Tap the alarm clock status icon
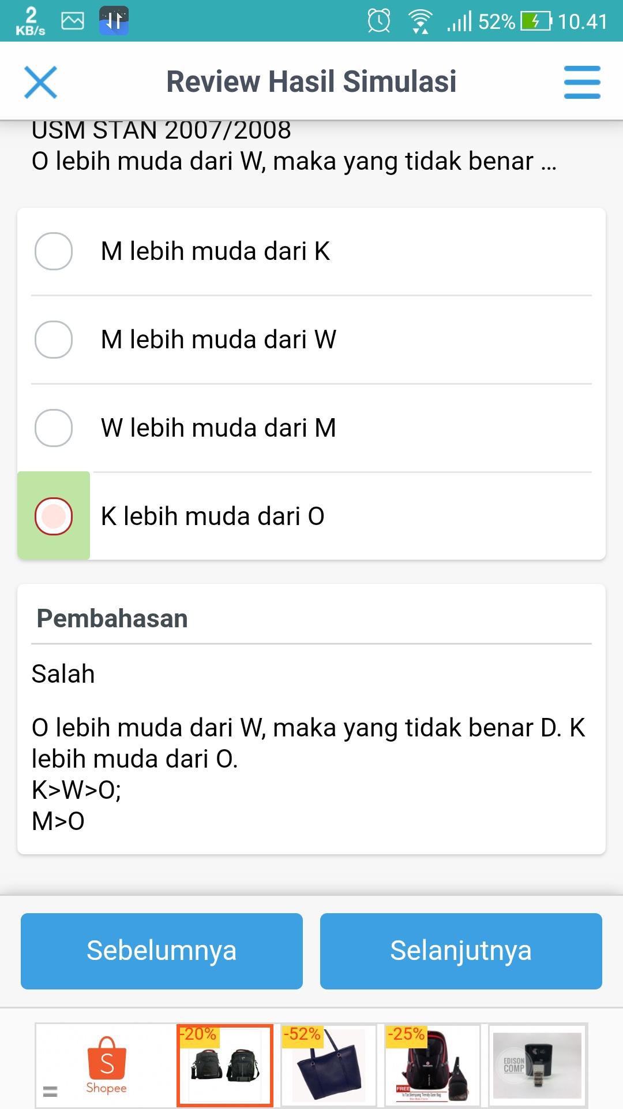The width and height of the screenshot is (623, 1109). coord(379,21)
